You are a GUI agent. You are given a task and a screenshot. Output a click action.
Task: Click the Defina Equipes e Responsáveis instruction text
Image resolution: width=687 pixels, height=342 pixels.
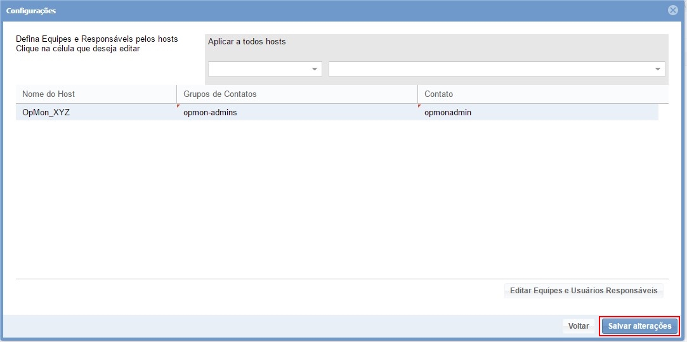pyautogui.click(x=96, y=39)
